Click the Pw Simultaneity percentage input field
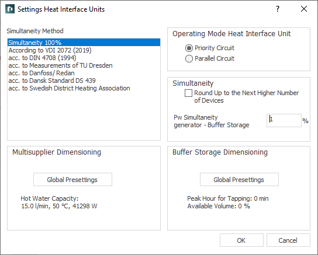 tap(284, 120)
